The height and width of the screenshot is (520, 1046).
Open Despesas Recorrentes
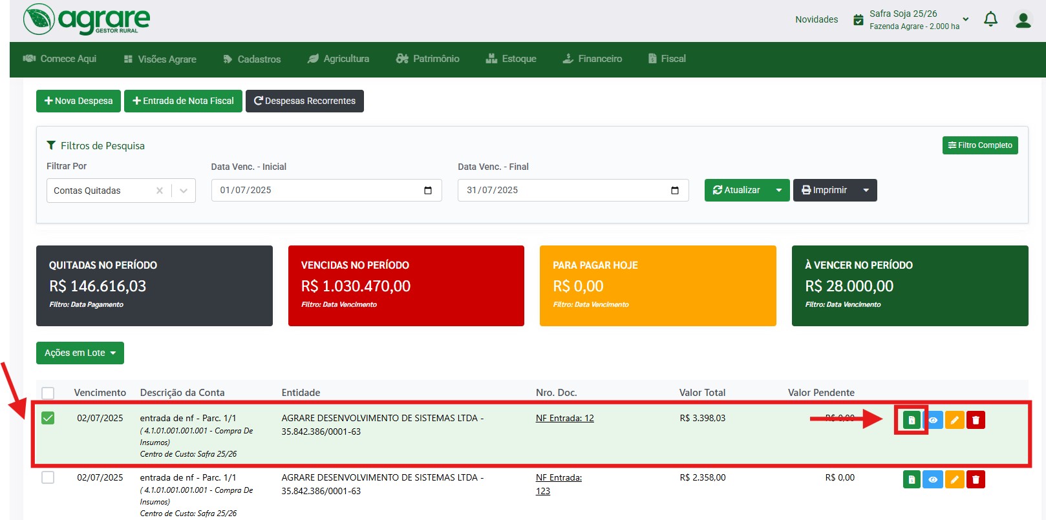[304, 101]
